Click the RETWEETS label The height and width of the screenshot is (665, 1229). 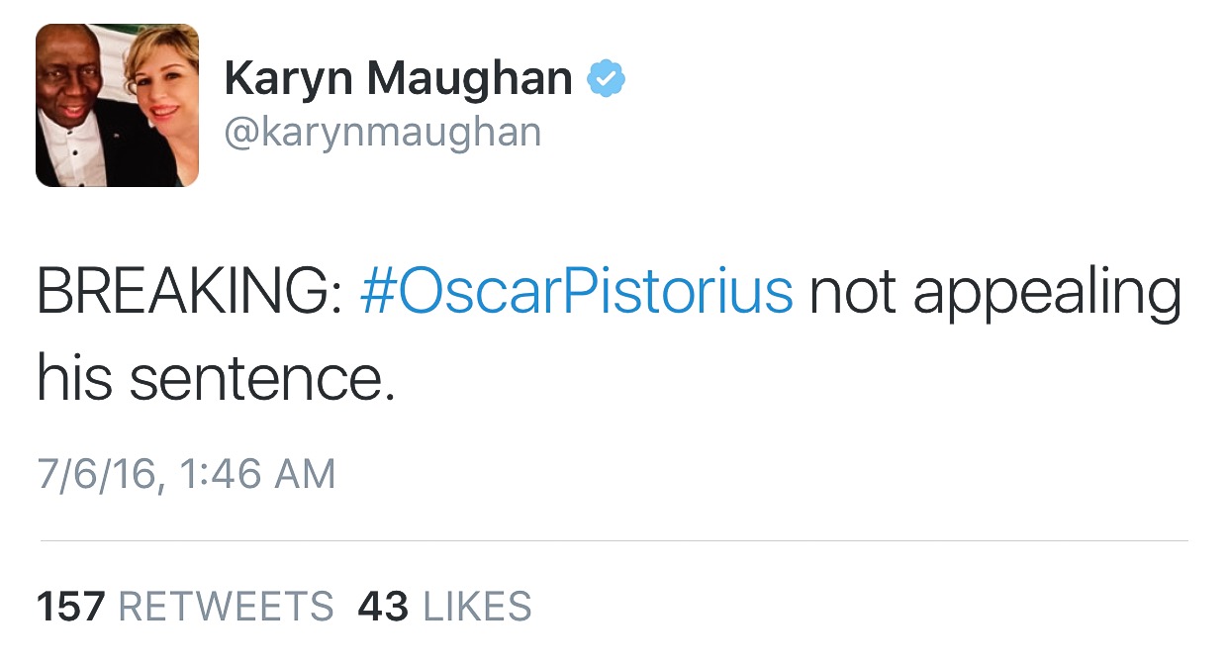pos(226,606)
